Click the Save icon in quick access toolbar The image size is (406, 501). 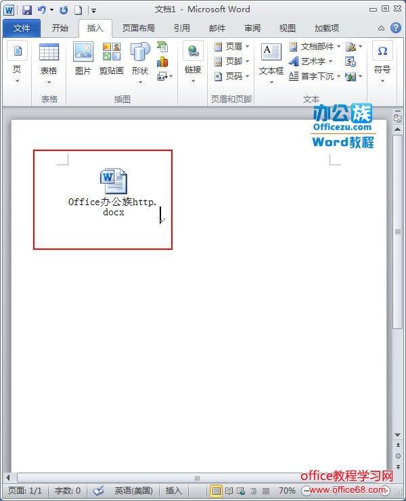pos(27,10)
